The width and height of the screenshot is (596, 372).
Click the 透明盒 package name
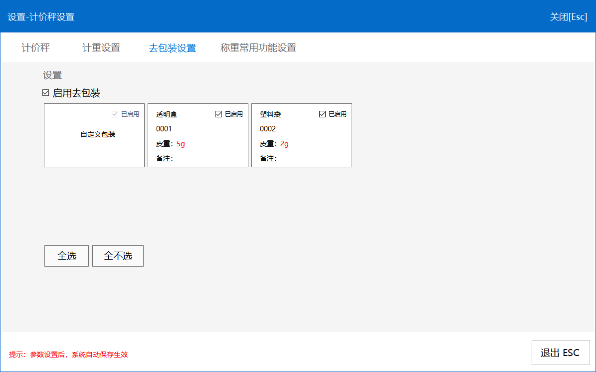click(x=167, y=114)
